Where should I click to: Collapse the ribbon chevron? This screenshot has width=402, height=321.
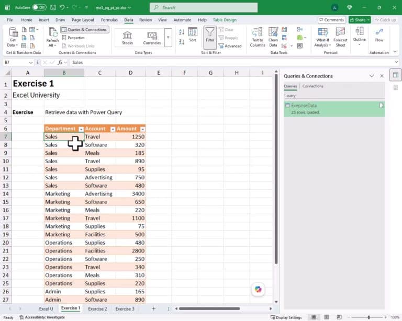click(x=395, y=52)
